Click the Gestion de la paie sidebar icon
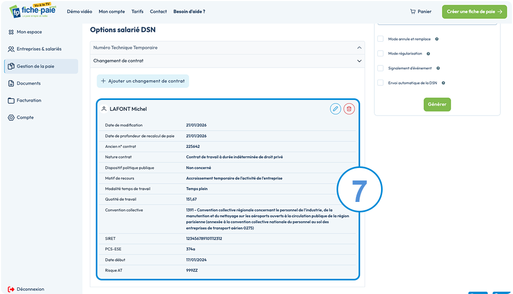Image resolution: width=513 pixels, height=294 pixels. [11, 66]
